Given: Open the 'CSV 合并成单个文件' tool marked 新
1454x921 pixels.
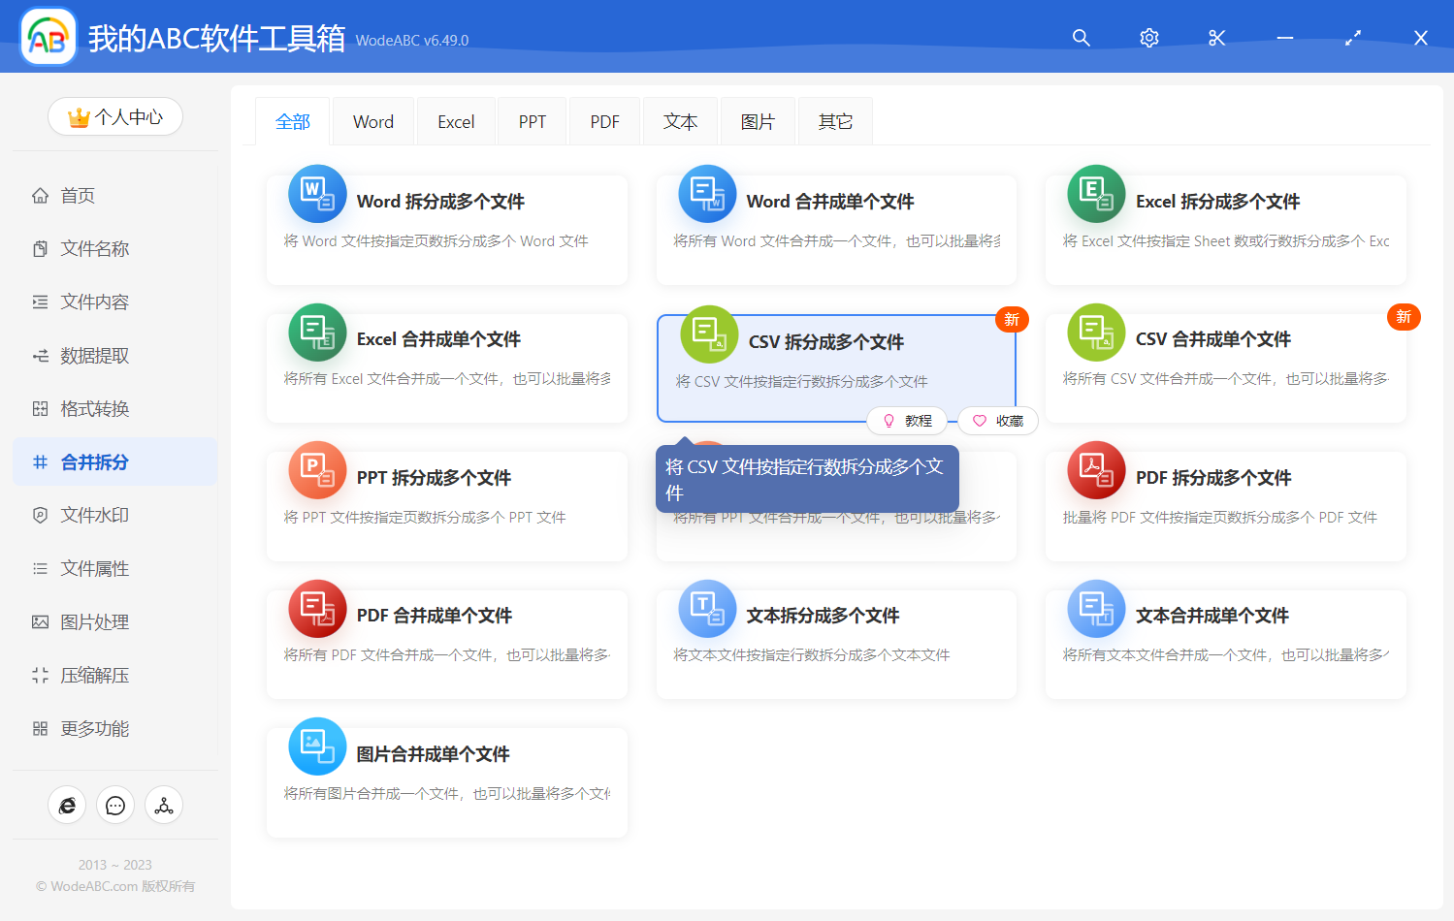Looking at the screenshot, I should [x=1224, y=367].
